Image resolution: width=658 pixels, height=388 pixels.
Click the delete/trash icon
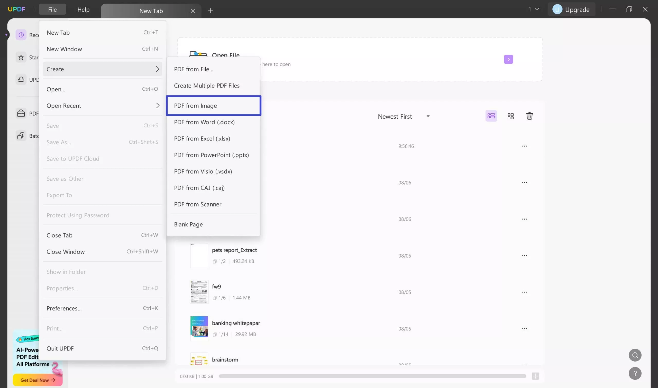pyautogui.click(x=529, y=116)
